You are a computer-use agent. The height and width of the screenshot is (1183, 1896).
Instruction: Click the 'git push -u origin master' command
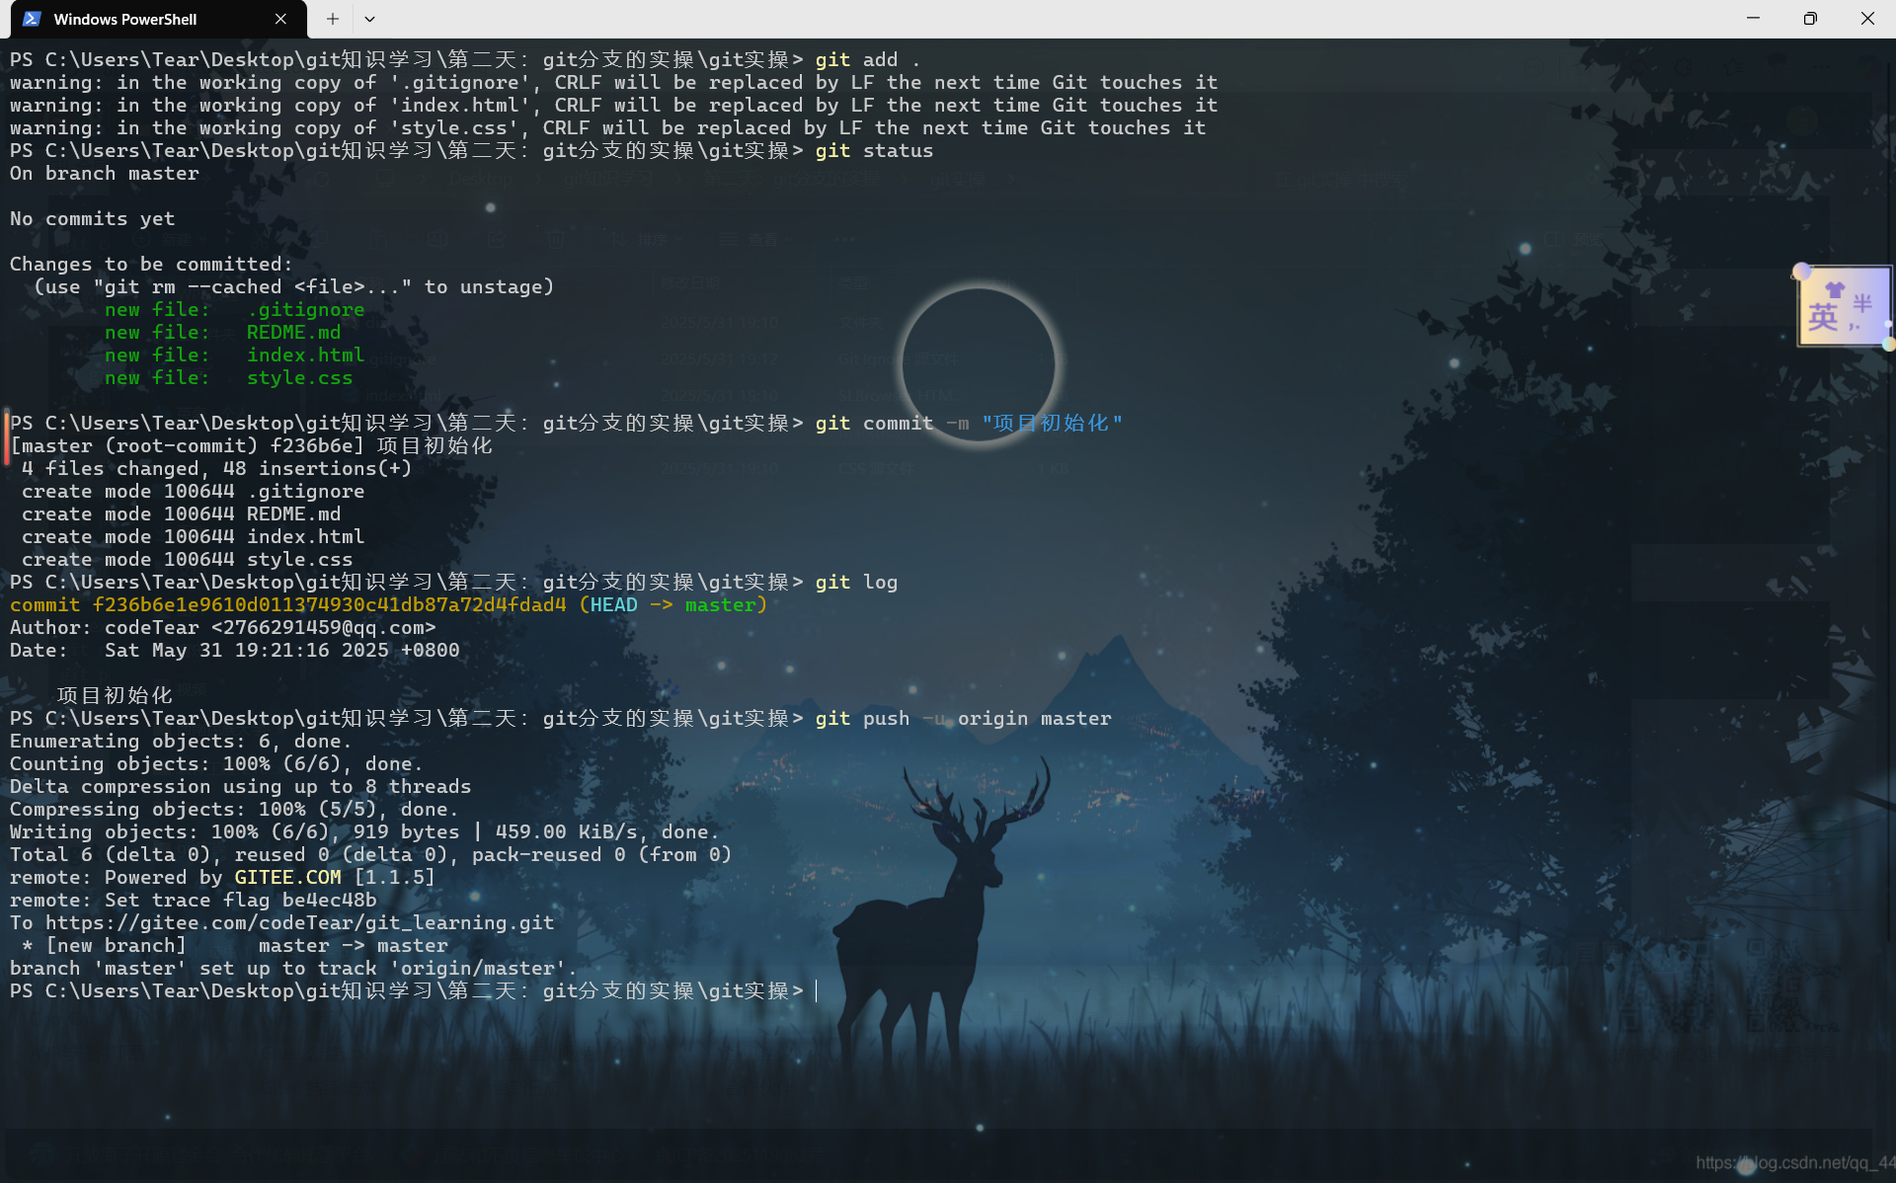pos(962,718)
